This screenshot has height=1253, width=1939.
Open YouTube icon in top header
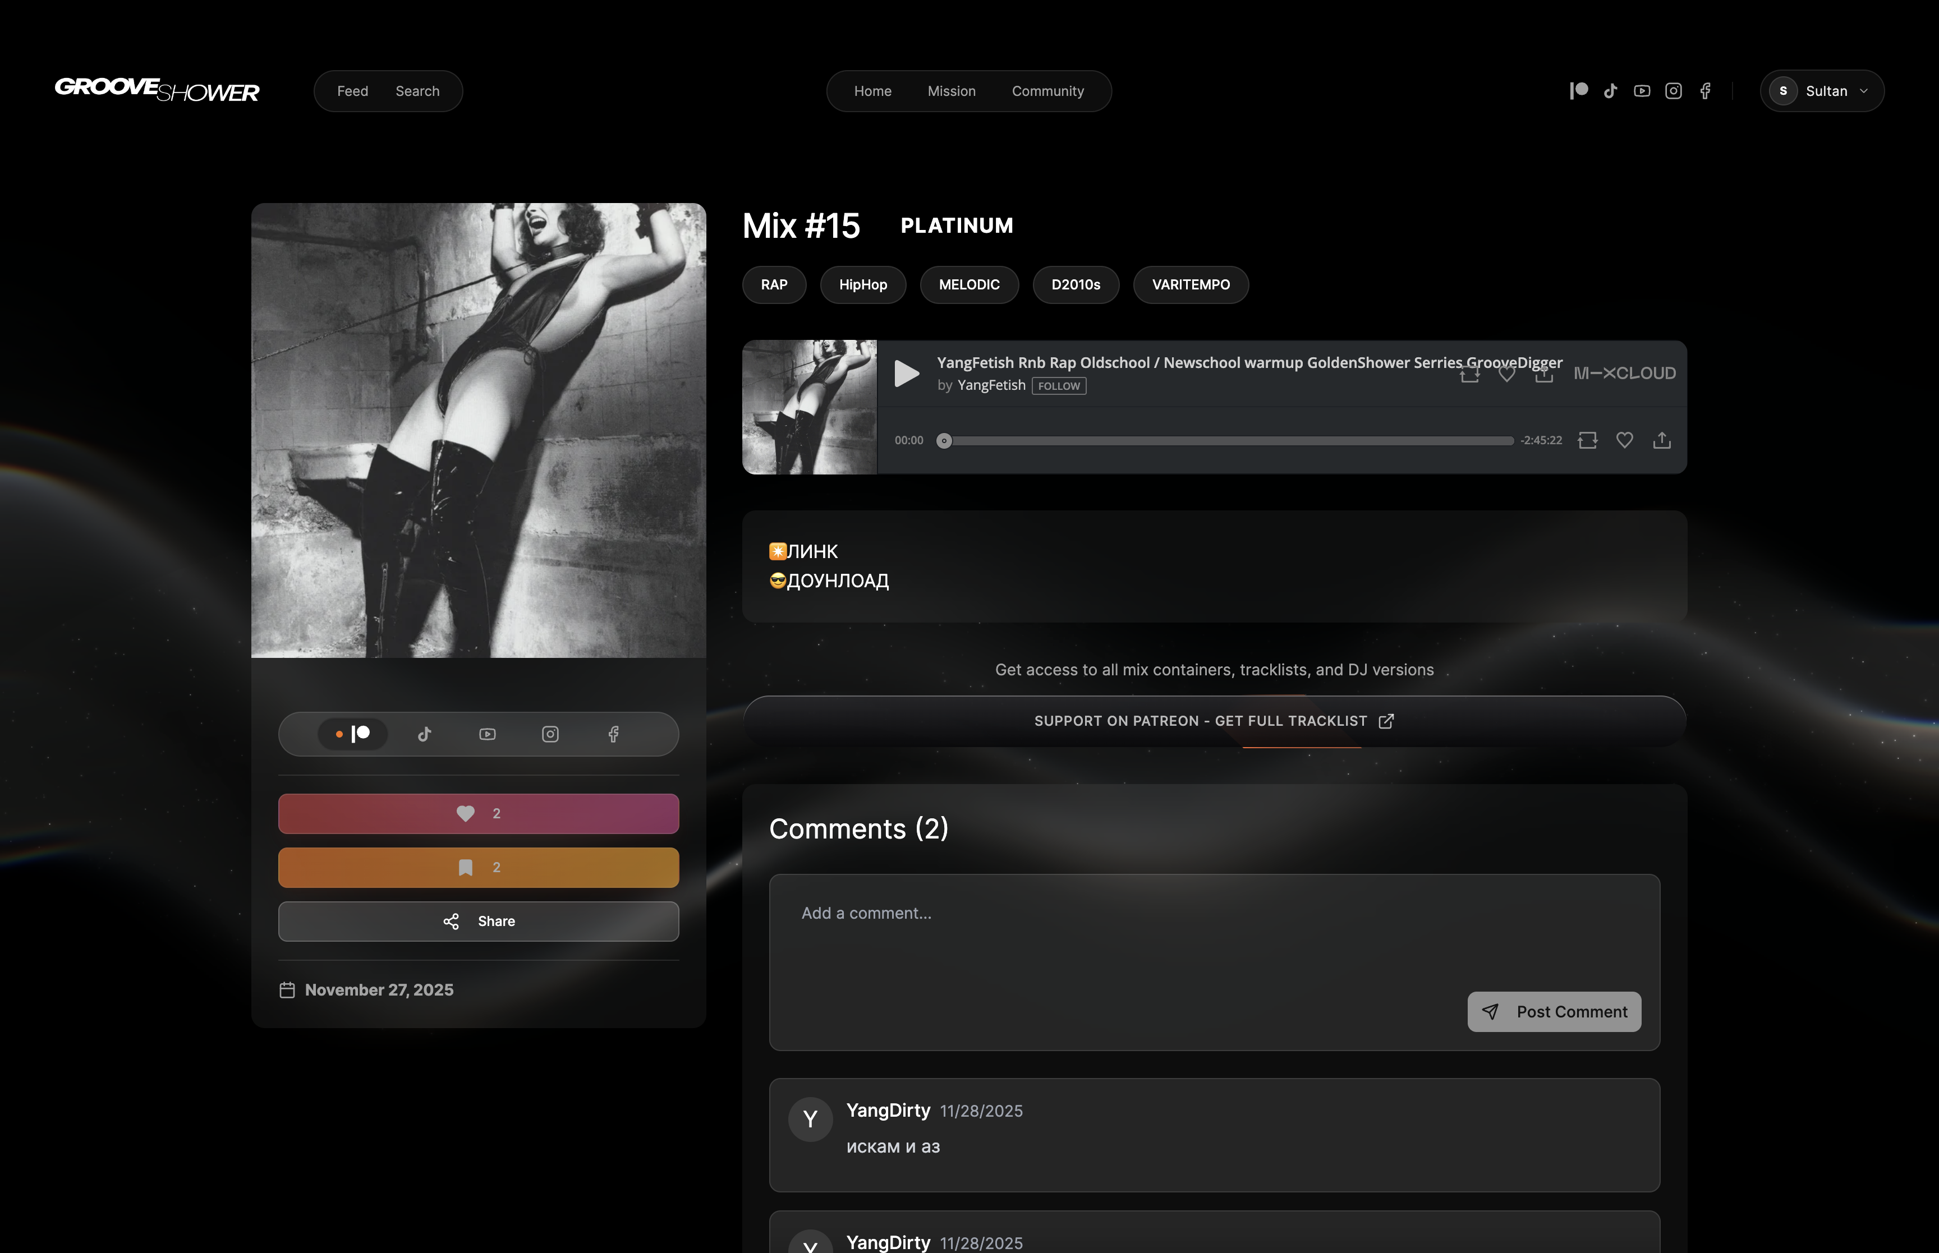(1642, 90)
